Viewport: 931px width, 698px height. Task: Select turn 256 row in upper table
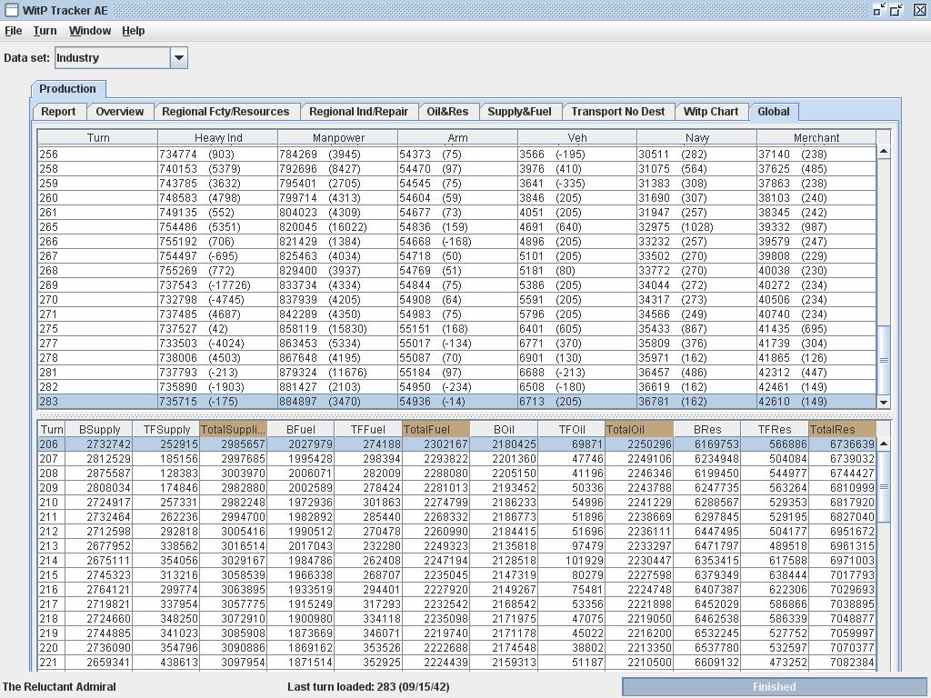pos(457,155)
